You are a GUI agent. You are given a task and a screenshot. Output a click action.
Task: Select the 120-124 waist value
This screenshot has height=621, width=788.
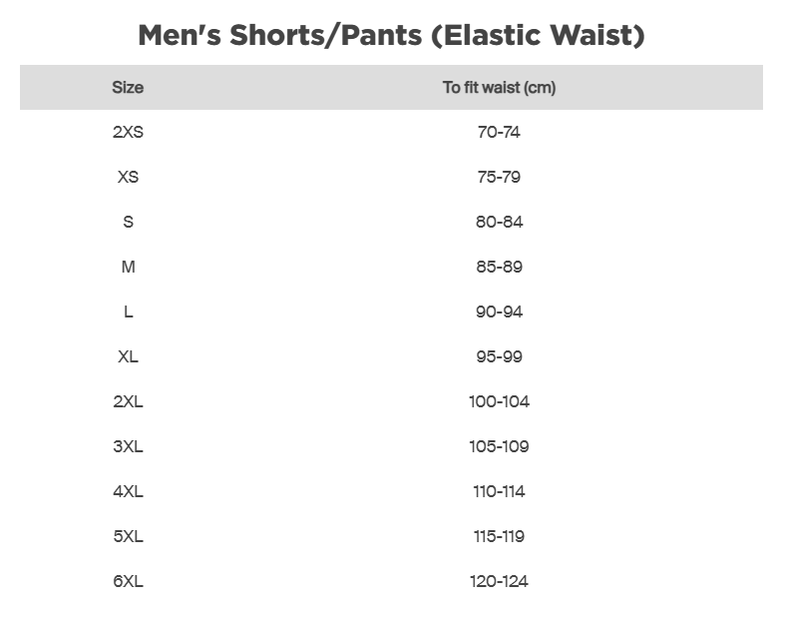499,581
